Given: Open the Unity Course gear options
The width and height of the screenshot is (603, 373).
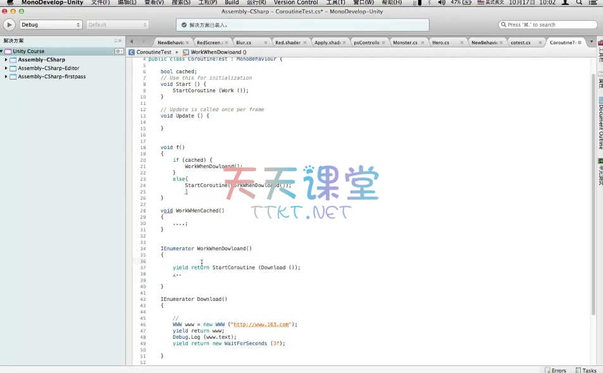Looking at the screenshot, I should [x=119, y=51].
